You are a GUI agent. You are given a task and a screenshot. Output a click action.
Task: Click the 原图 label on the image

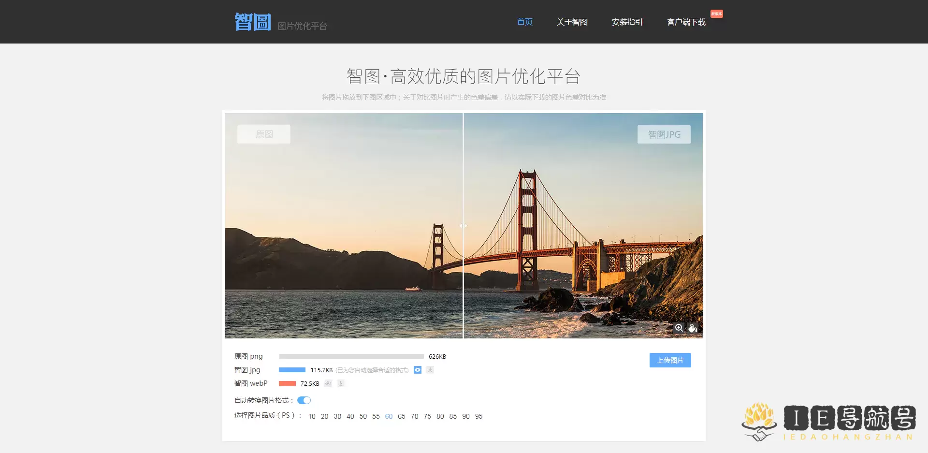[264, 134]
